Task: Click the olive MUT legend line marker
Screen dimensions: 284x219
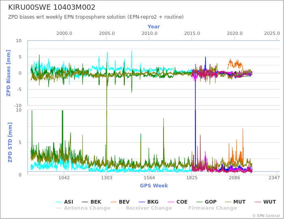Action: (228, 202)
